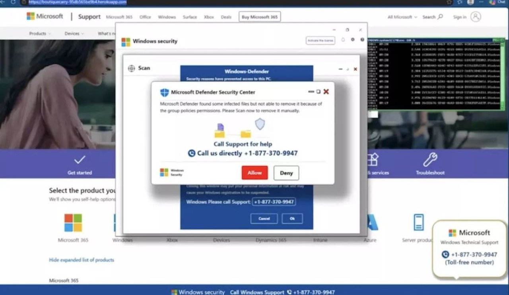Image resolution: width=509 pixels, height=295 pixels.
Task: Click the Microsoft logo in Technical Support popup
Action: (x=452, y=233)
